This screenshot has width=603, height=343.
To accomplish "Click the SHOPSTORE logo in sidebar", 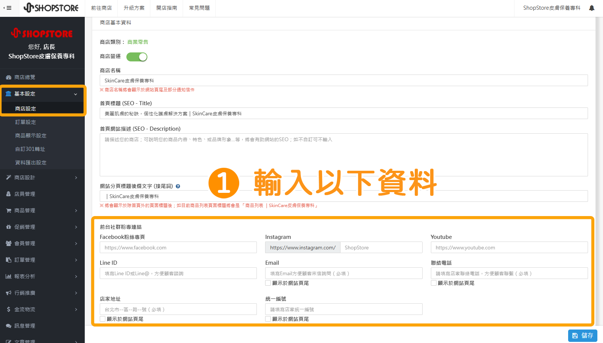I will pyautogui.click(x=42, y=33).
